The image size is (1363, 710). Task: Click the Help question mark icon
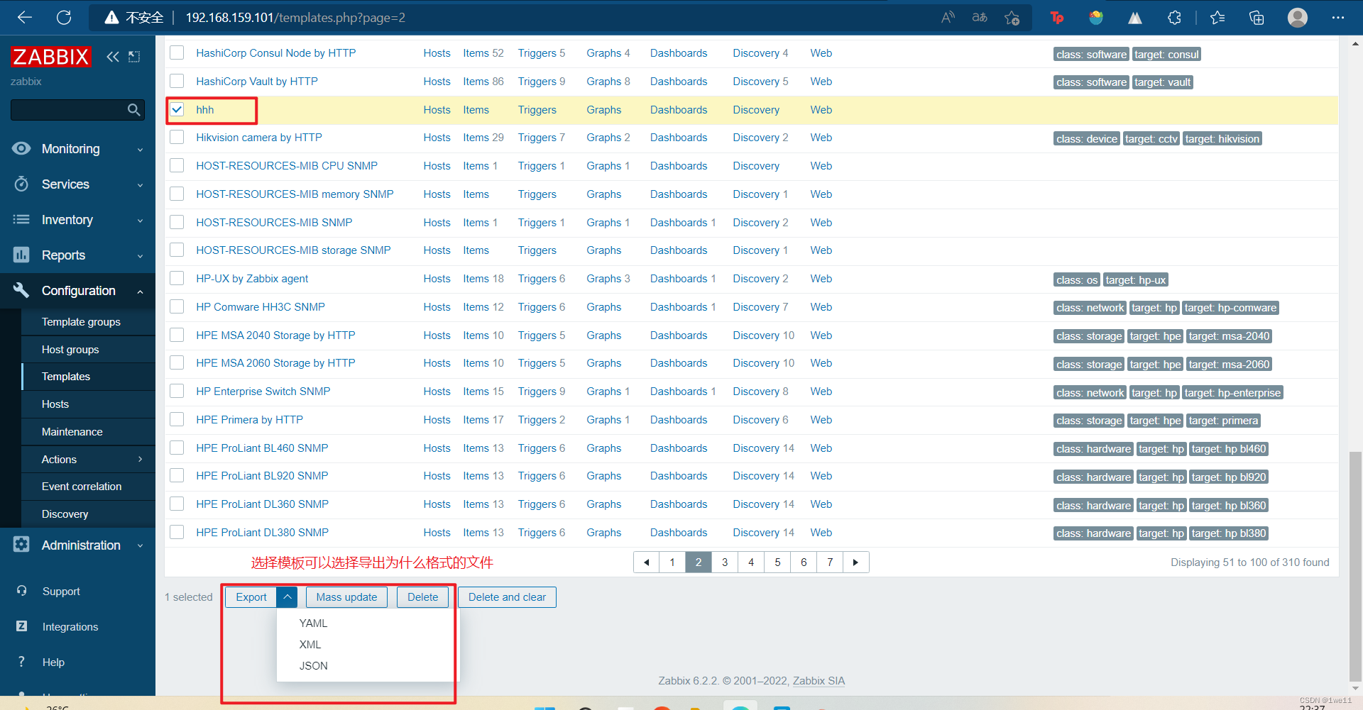pos(21,661)
